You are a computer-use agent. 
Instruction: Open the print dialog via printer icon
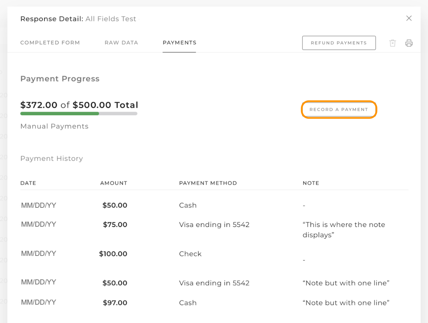pos(409,43)
